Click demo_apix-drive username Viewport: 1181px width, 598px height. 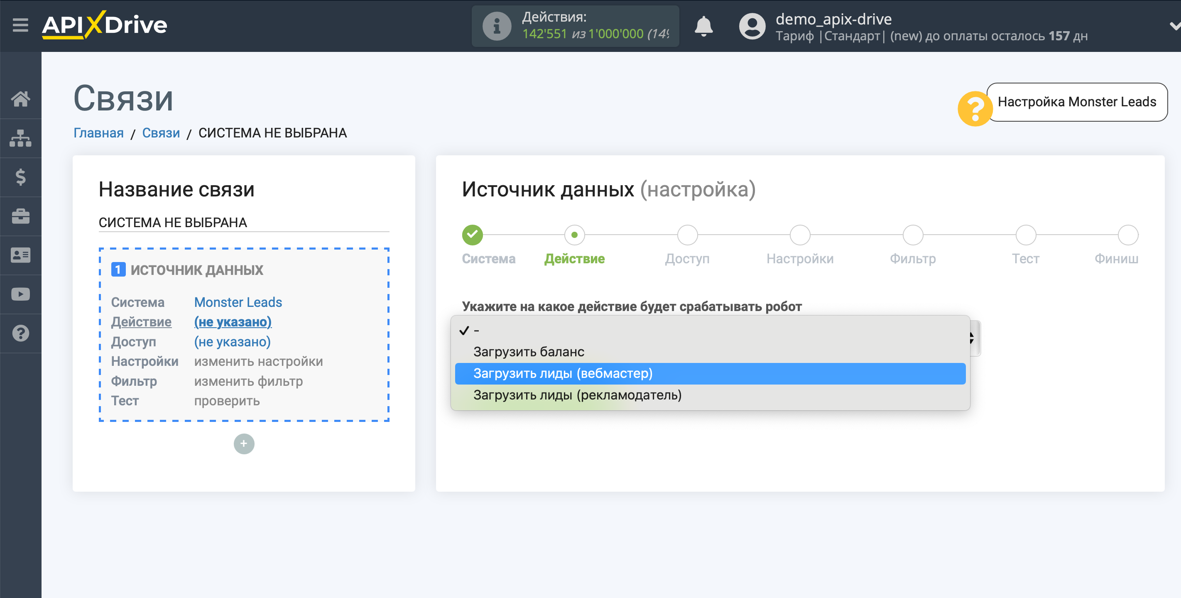[833, 19]
